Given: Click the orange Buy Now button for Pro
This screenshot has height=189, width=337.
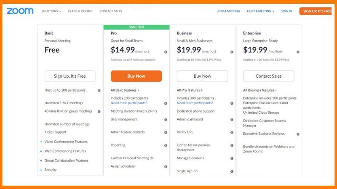Looking at the screenshot, I should coord(136,76).
